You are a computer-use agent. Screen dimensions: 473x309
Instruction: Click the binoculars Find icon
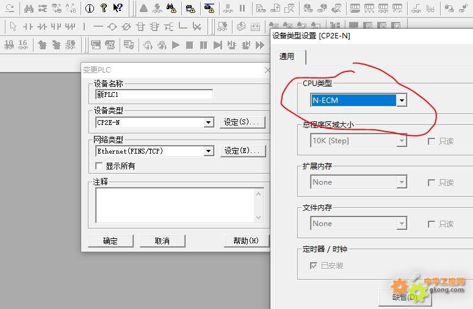(29, 9)
